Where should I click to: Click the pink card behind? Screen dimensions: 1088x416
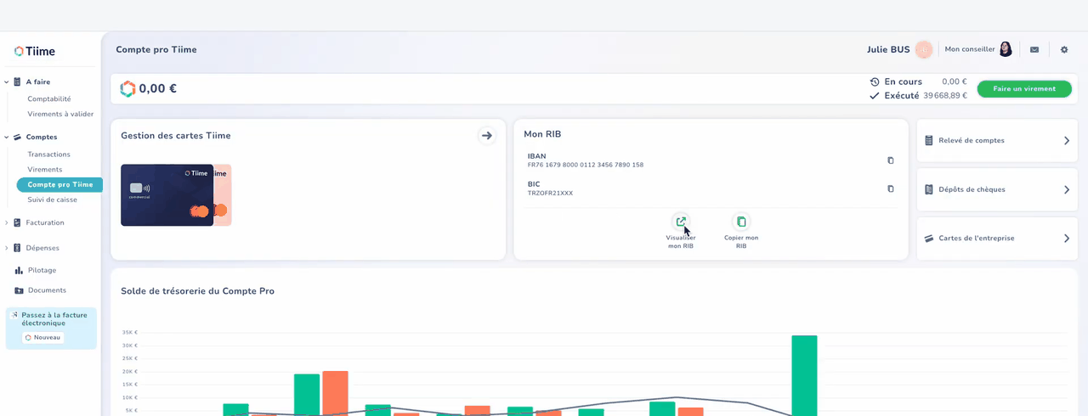(223, 194)
